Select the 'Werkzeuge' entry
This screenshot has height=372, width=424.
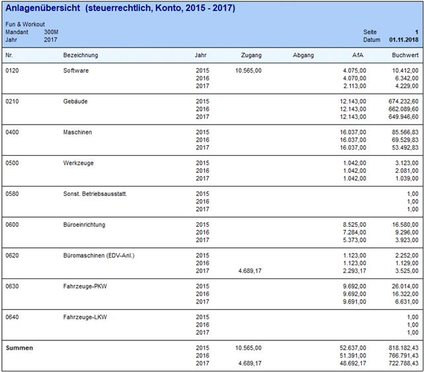point(78,163)
